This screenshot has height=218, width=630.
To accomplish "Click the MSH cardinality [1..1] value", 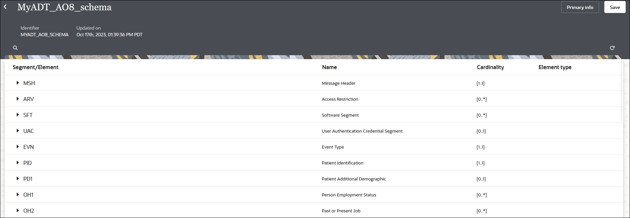I will point(481,83).
